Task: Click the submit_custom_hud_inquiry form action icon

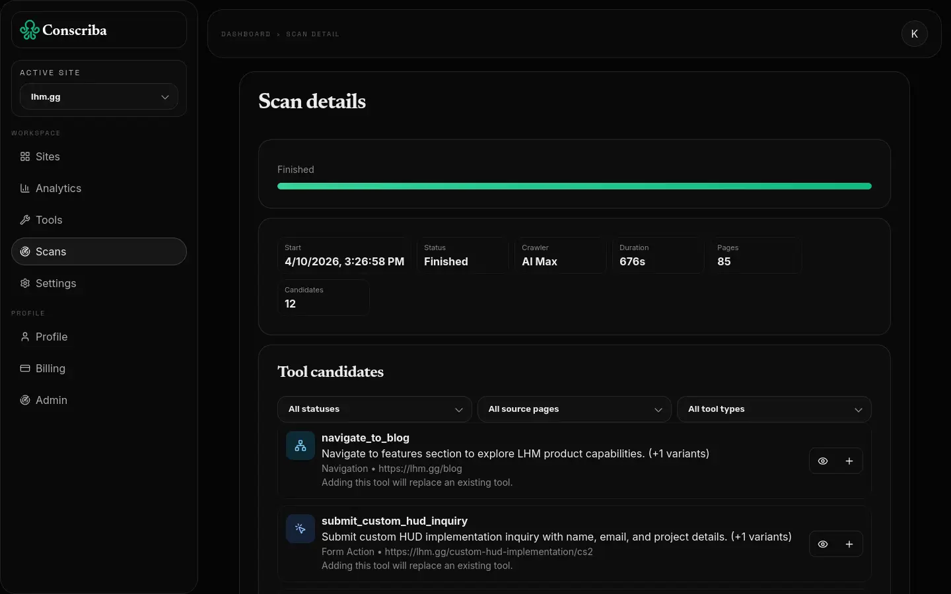Action: click(x=300, y=529)
